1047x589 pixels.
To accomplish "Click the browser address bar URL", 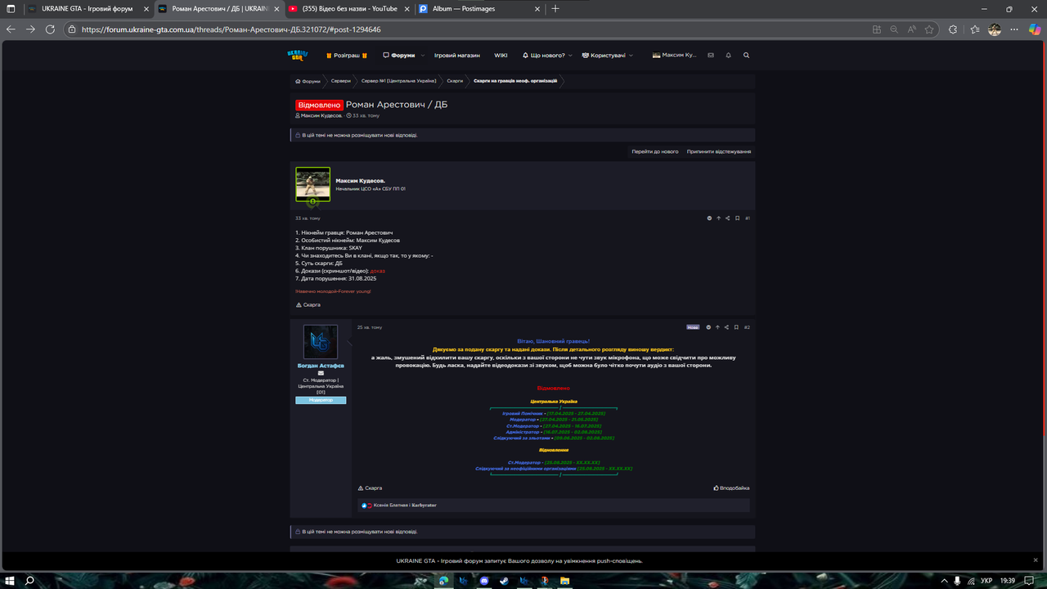I will tap(231, 29).
